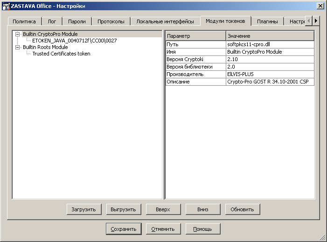
Task: Refresh the list with Обновить button
Action: [242, 209]
